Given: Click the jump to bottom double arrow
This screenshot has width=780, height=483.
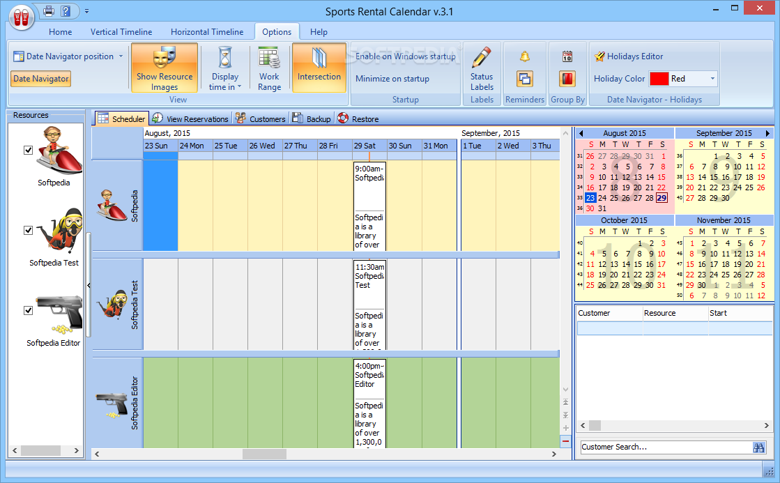Looking at the screenshot, I should pos(565,415).
